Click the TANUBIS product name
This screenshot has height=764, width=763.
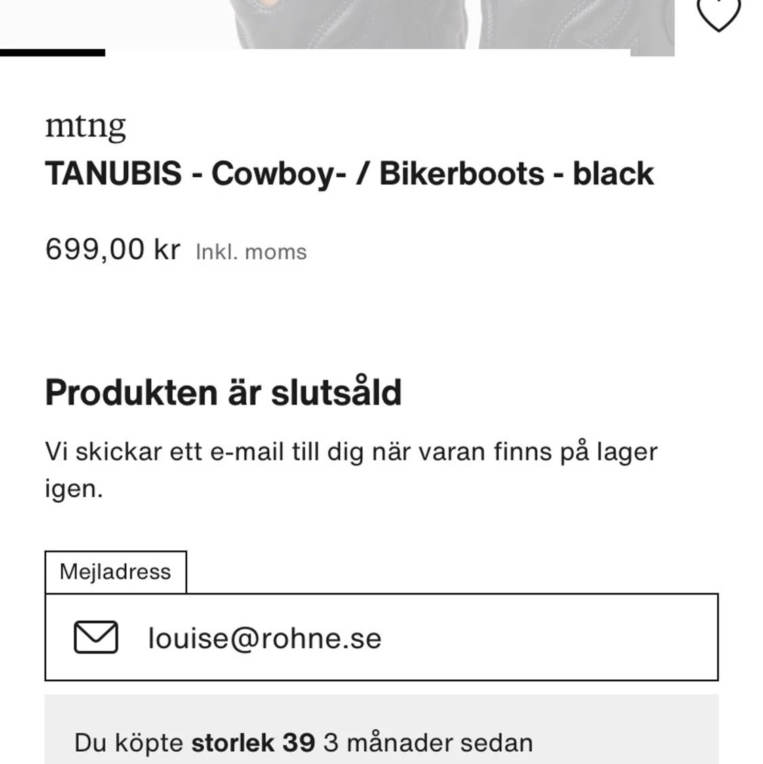(113, 174)
